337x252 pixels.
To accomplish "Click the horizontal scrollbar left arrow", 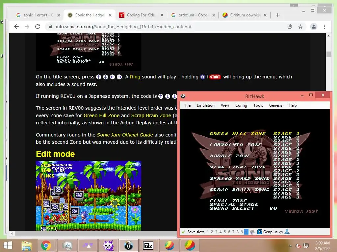I will (12, 233).
